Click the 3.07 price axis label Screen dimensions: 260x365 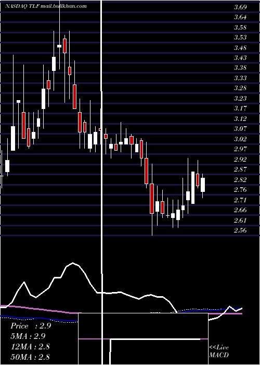[240, 129]
